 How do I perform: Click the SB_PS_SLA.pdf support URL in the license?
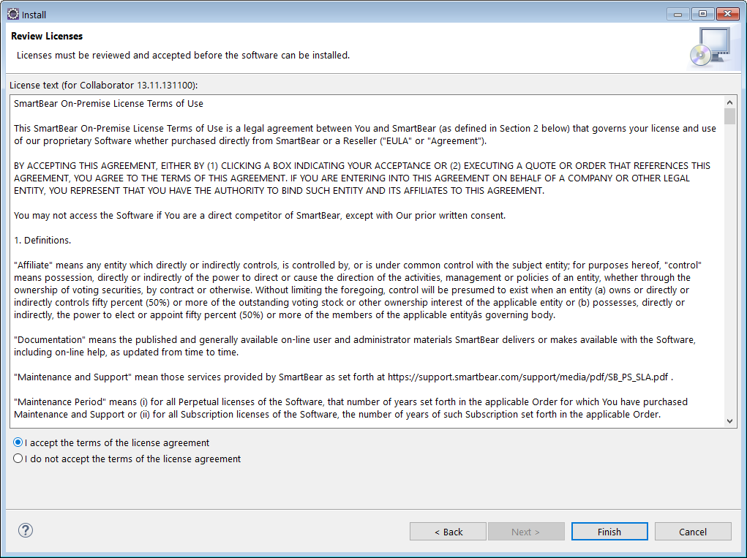coord(528,377)
